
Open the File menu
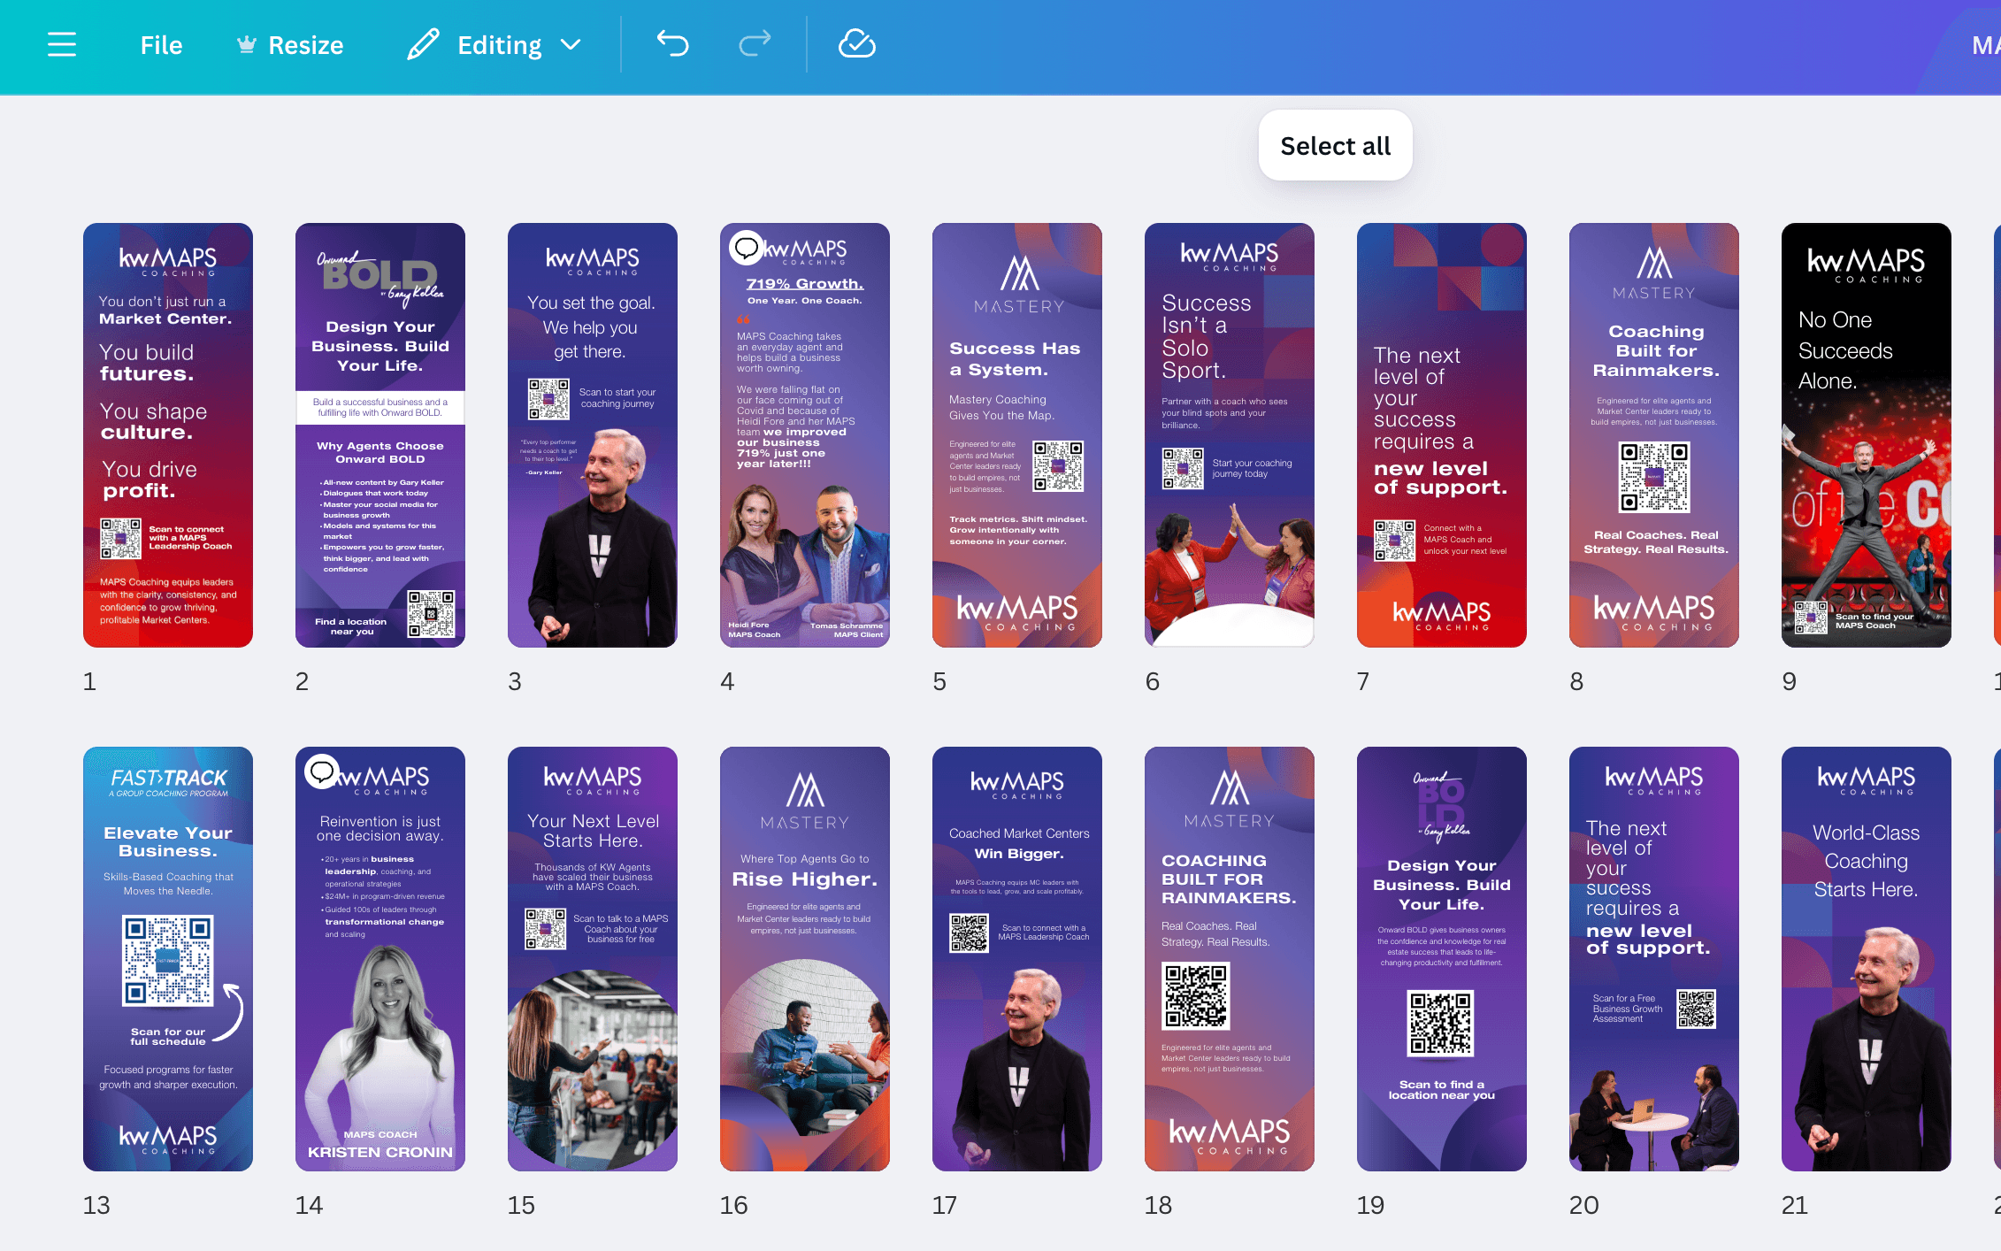coord(161,45)
